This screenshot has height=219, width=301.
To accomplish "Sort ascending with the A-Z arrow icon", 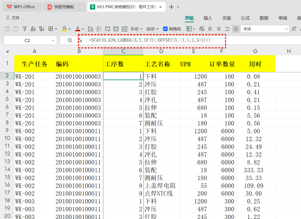I will tap(33, 29).
